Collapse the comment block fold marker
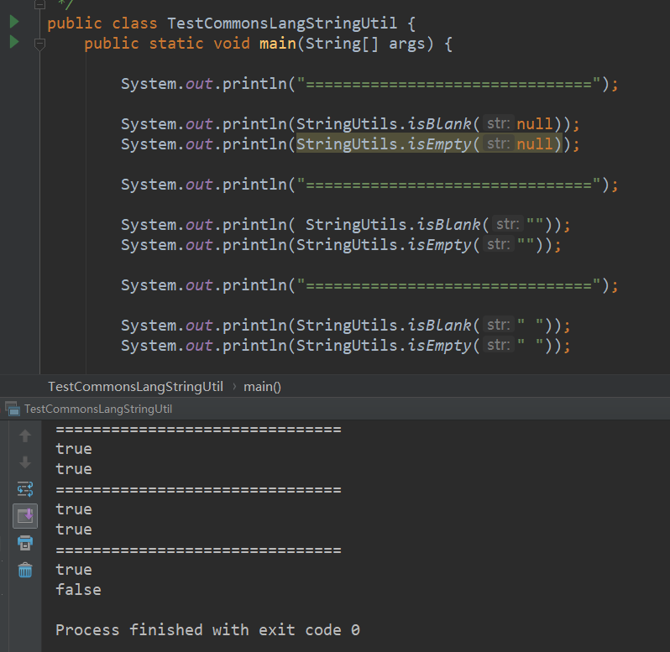Screen dimensions: 670x652 39,4
